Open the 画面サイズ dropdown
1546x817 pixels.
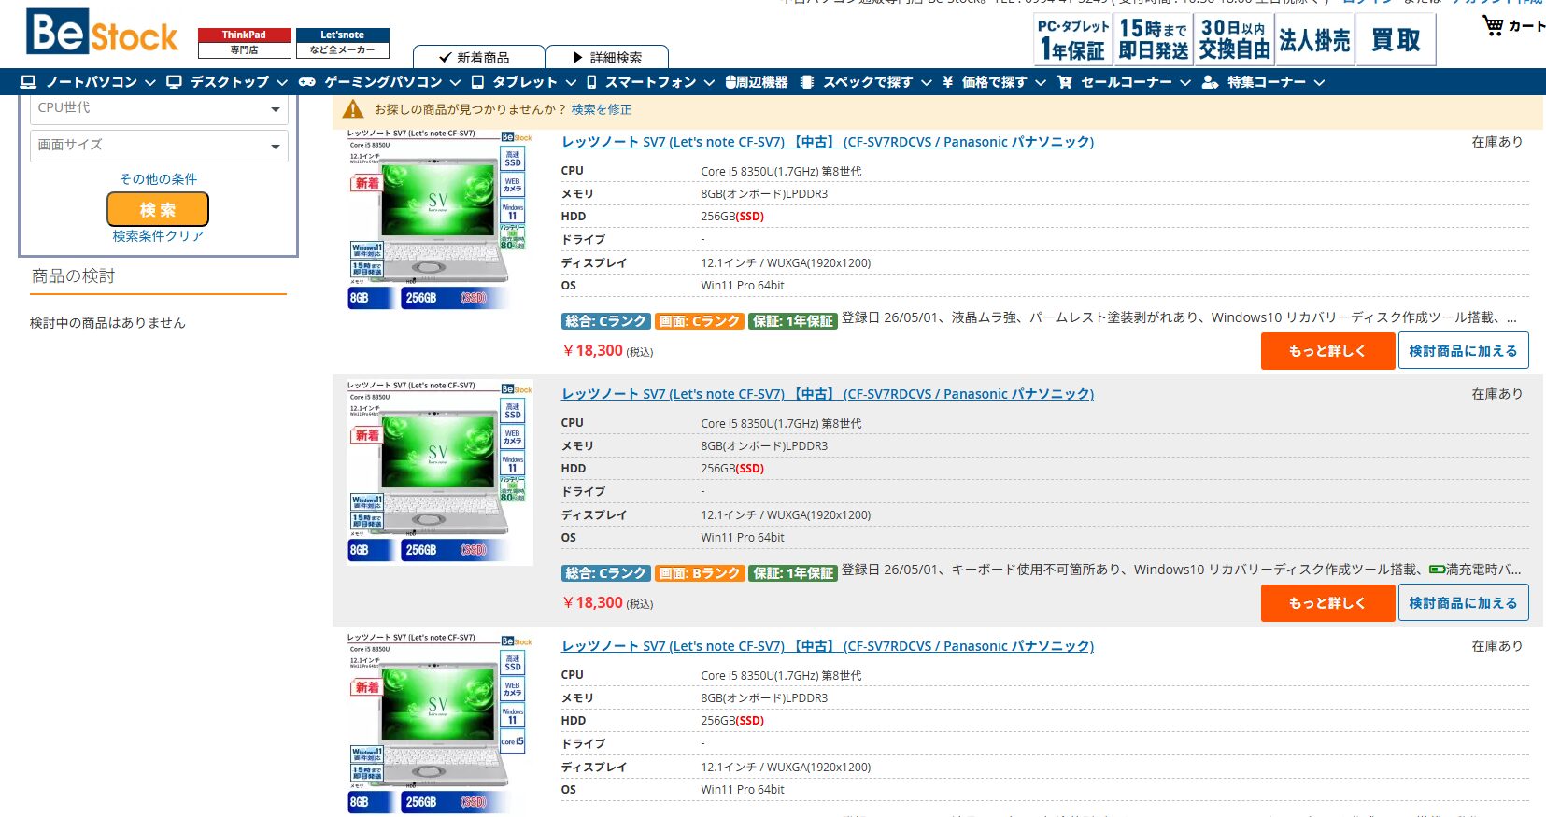[x=159, y=146]
